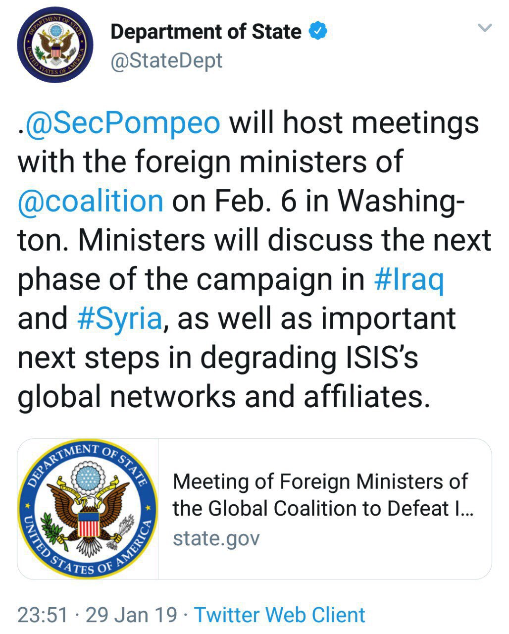
Task: Click the text "next steps in degrading ISIS's"
Action: pyautogui.click(x=218, y=357)
